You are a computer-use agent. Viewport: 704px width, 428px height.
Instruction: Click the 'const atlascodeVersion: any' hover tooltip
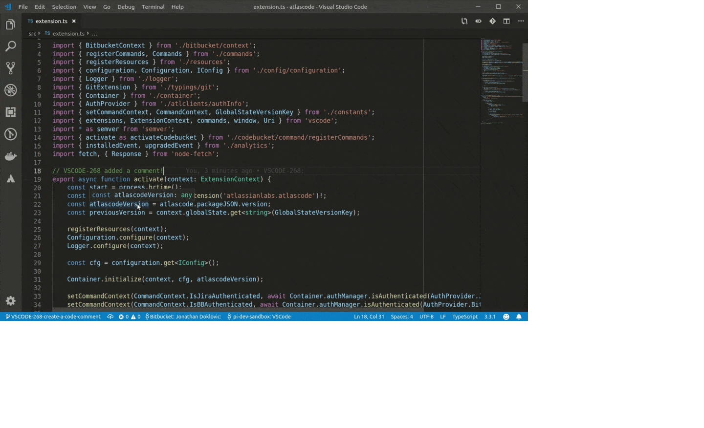coord(142,195)
